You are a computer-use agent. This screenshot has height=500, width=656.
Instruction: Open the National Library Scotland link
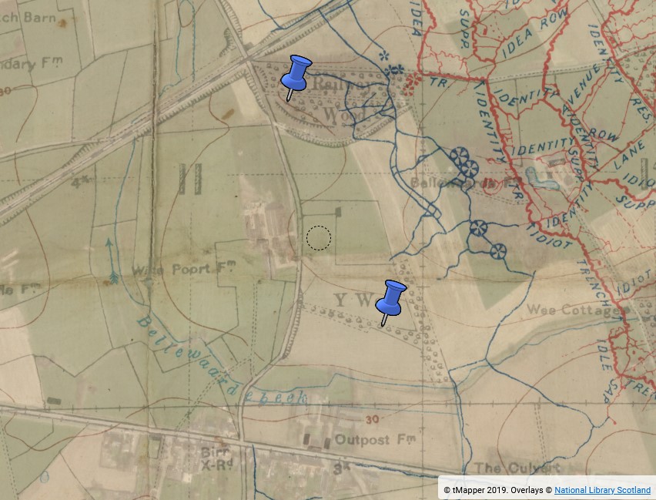(602, 490)
